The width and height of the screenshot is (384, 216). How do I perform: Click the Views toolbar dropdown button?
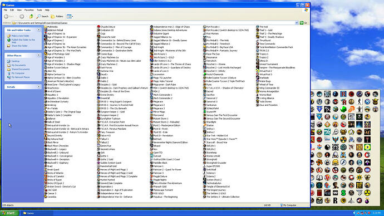click(70, 16)
